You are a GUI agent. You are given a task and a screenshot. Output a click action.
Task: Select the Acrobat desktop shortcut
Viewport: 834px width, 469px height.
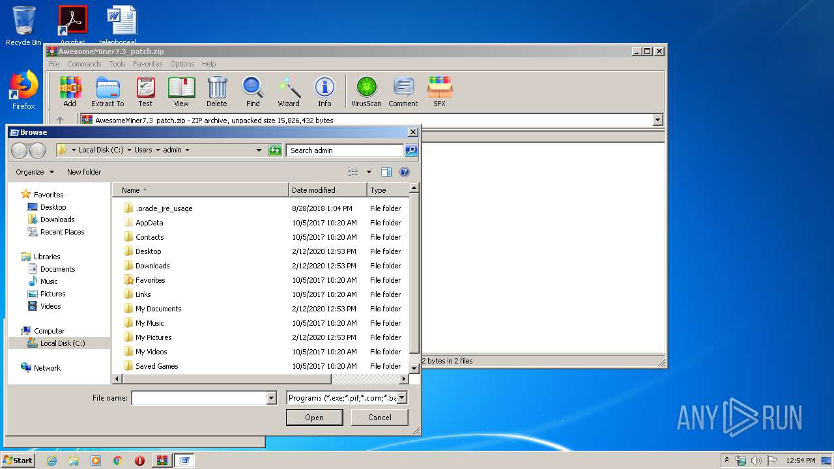click(x=72, y=25)
